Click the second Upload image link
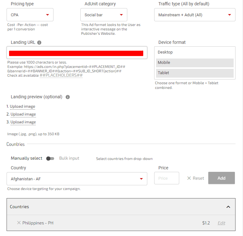The width and height of the screenshot is (243, 236). 23,114
